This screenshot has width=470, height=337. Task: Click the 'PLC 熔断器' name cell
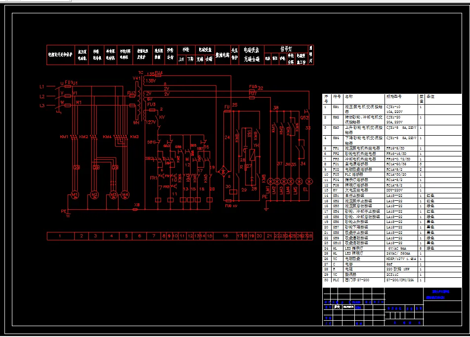(x=364, y=175)
